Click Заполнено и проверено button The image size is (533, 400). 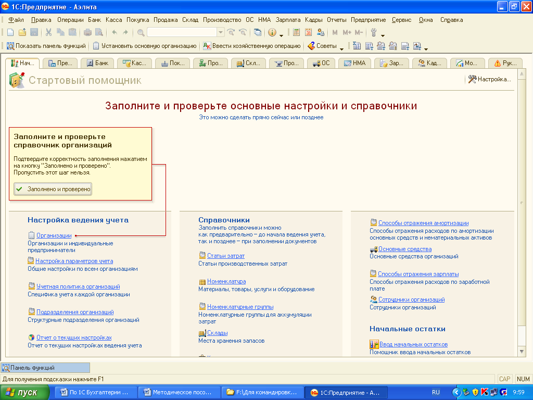tap(53, 189)
